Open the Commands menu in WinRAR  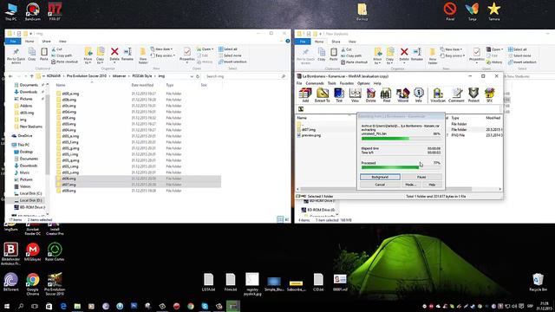[315, 83]
